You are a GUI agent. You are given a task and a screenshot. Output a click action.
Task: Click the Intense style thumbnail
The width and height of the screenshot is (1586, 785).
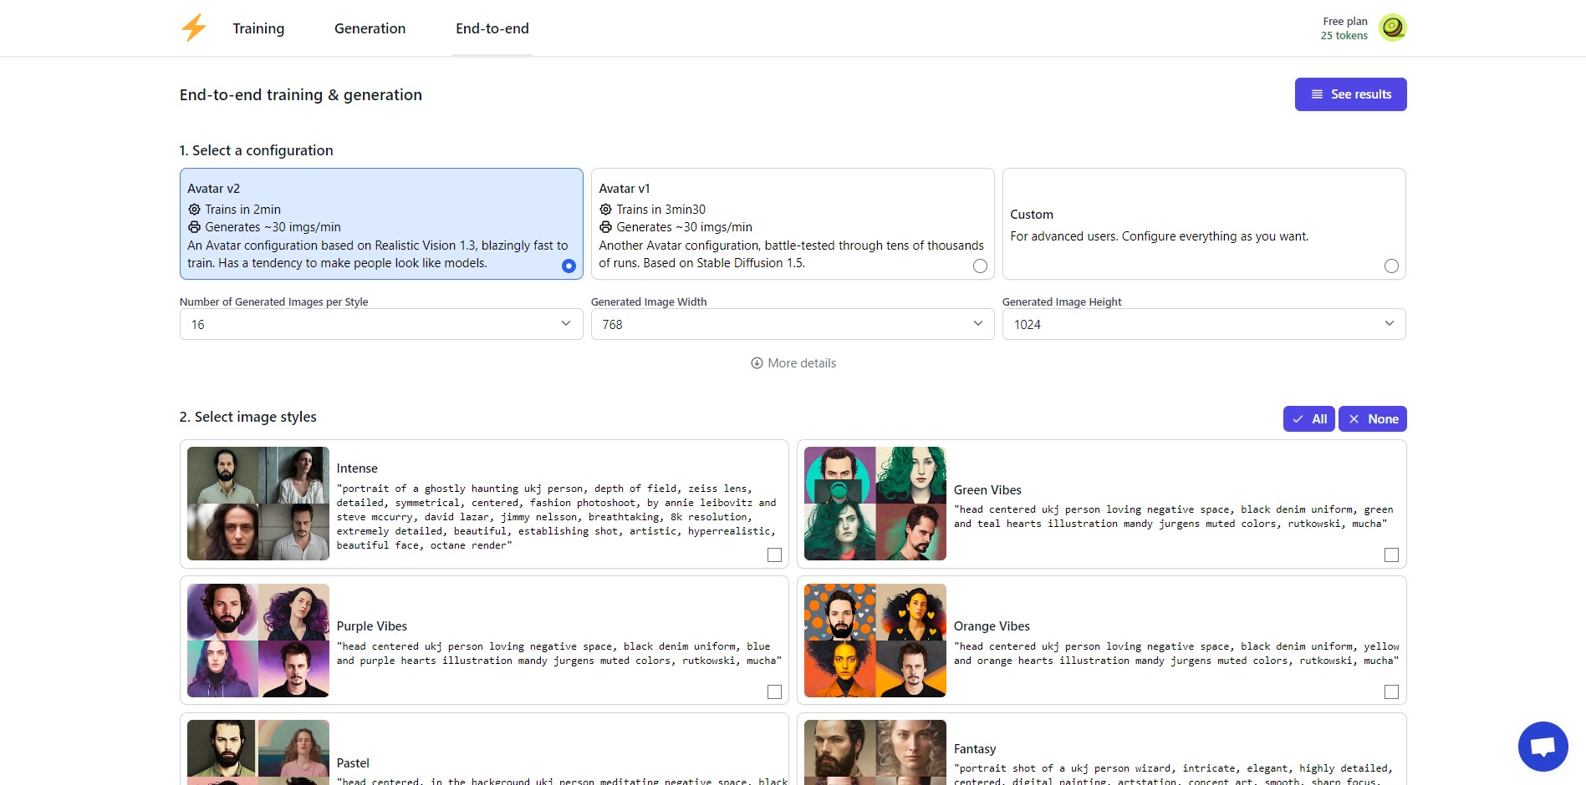[258, 504]
